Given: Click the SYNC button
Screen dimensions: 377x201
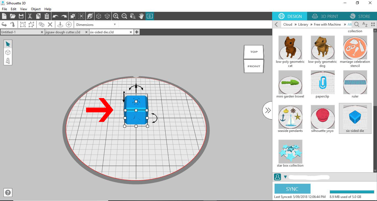Looking at the screenshot, I should coord(292,189).
